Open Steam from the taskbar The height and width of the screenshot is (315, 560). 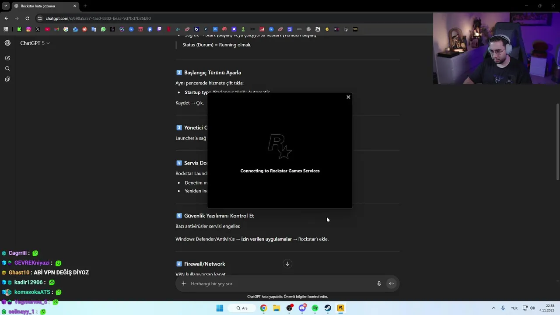click(x=328, y=308)
